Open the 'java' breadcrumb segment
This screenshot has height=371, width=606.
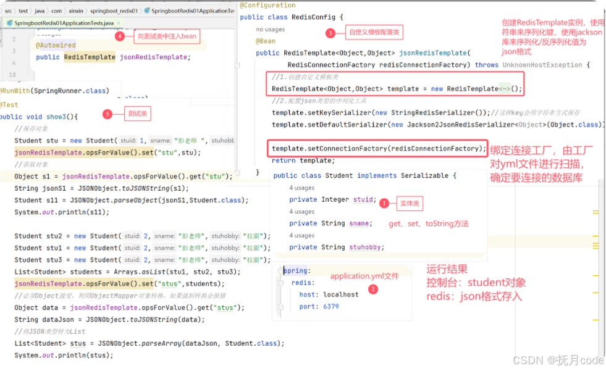pyautogui.click(x=40, y=11)
